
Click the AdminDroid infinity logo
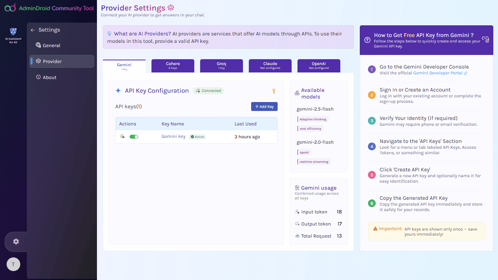(10, 8)
